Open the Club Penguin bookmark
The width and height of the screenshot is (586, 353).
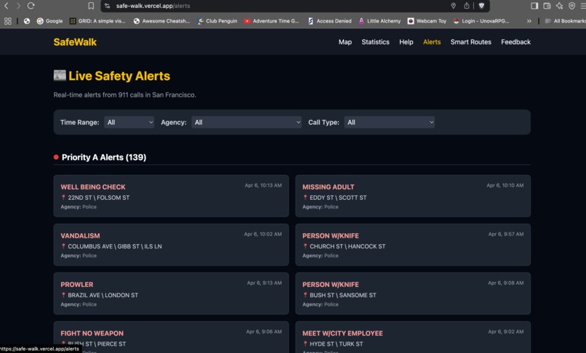click(217, 21)
